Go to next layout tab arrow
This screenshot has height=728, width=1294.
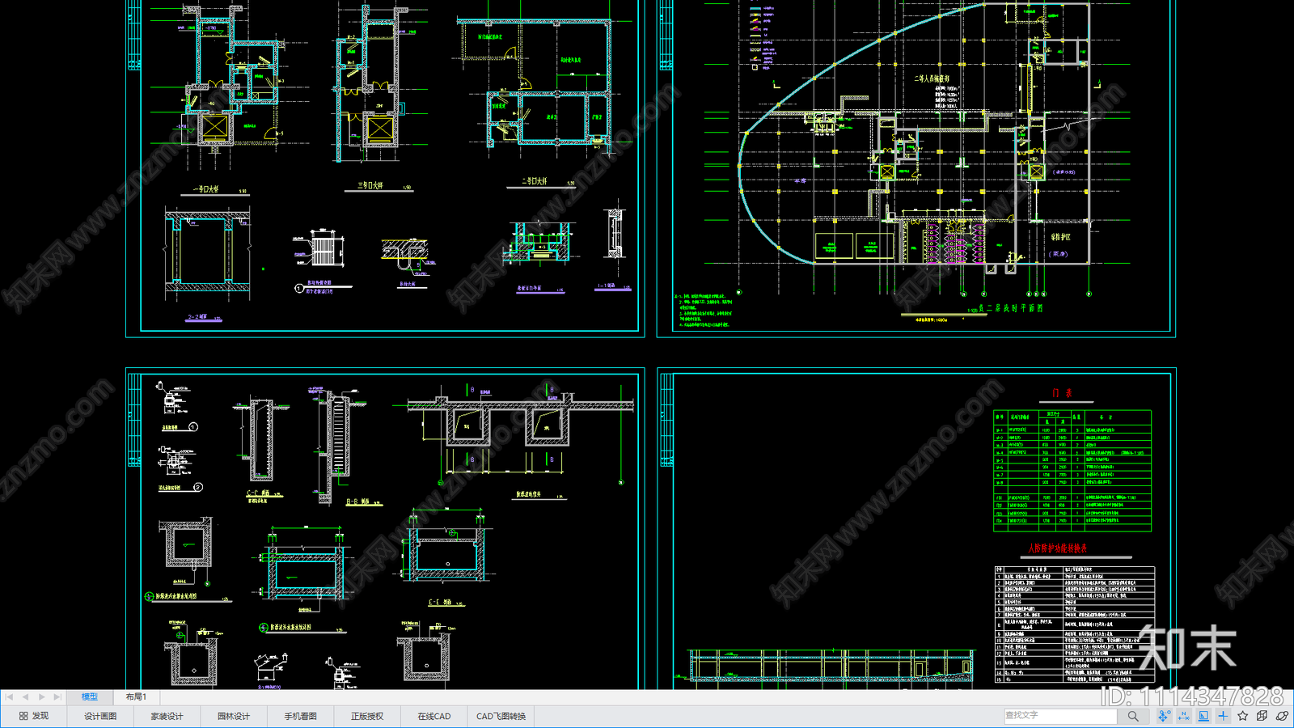point(41,696)
